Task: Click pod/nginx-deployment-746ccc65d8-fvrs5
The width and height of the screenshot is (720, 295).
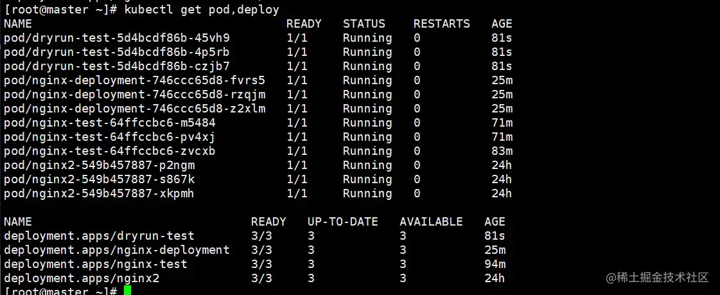Action: 134,80
